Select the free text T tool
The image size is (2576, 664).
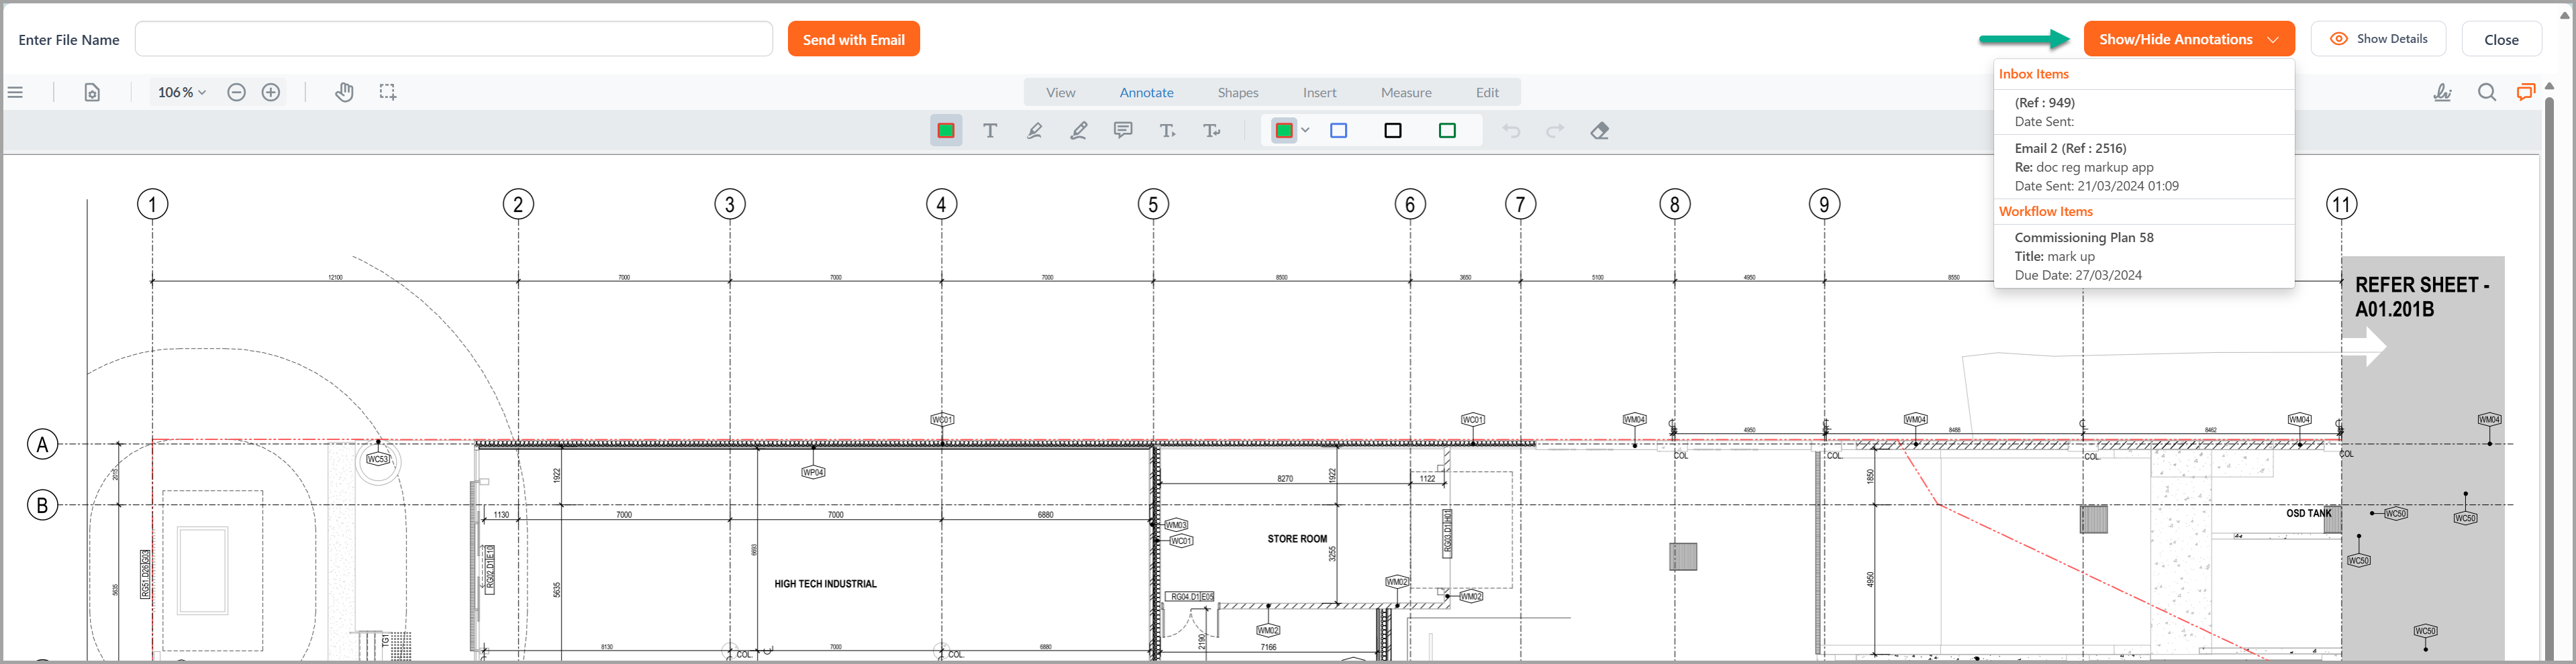click(990, 131)
